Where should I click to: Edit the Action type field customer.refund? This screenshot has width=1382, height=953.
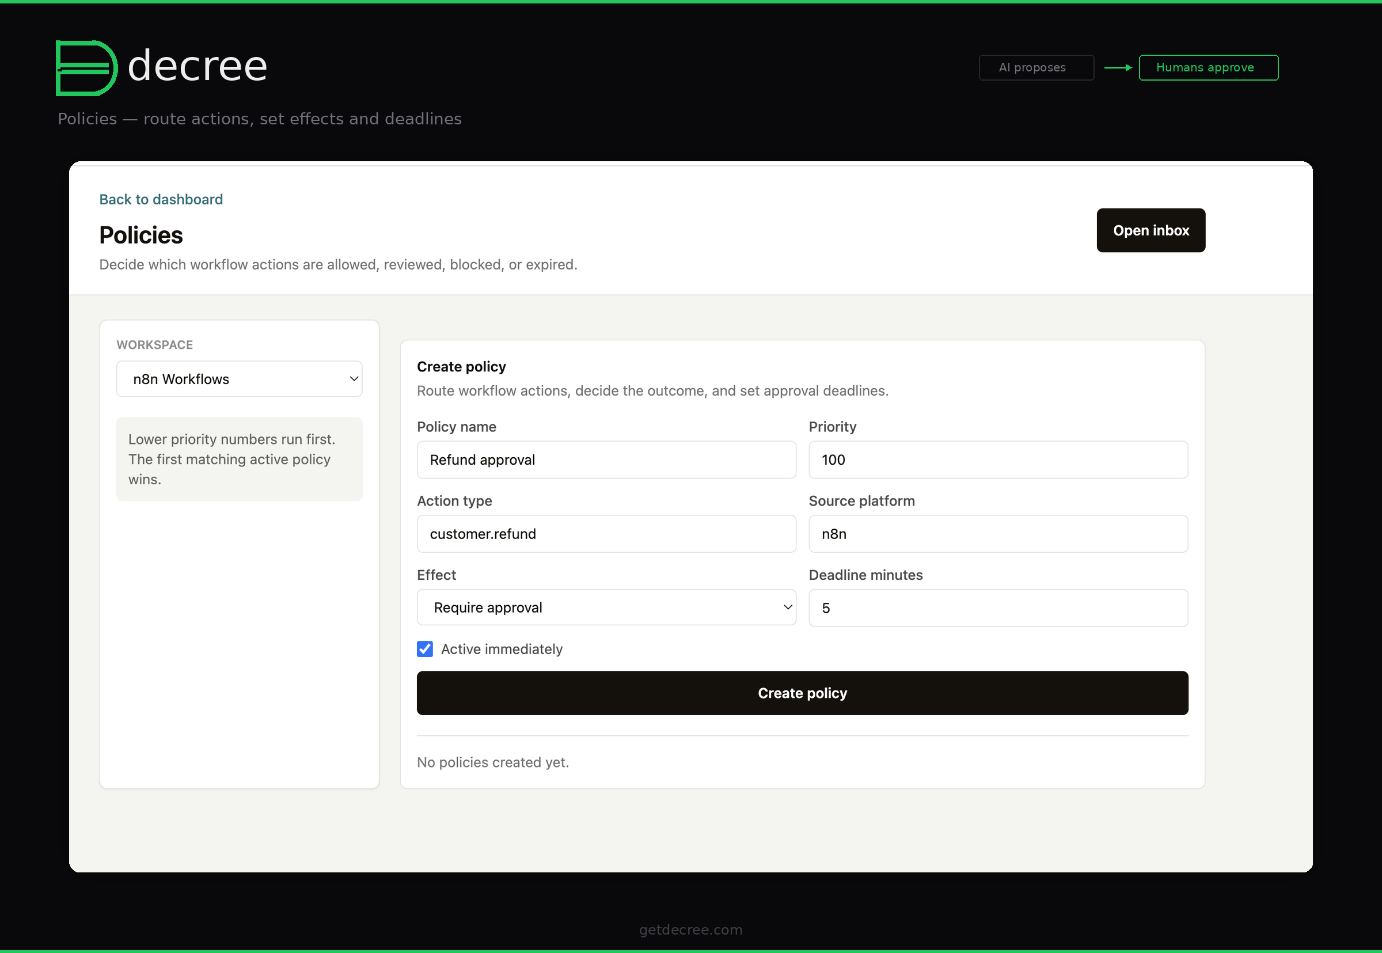(606, 534)
